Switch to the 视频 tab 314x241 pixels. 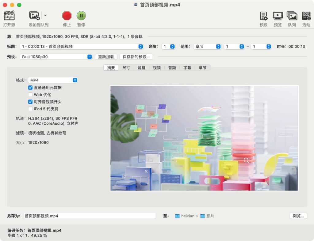156,68
